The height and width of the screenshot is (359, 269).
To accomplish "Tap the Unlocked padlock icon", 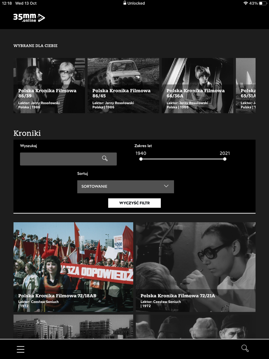I will tap(125, 3).
